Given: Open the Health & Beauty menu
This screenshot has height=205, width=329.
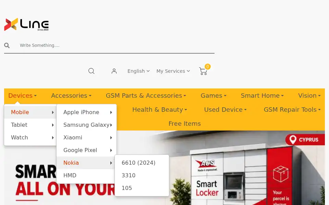Looking at the screenshot, I should tap(160, 110).
